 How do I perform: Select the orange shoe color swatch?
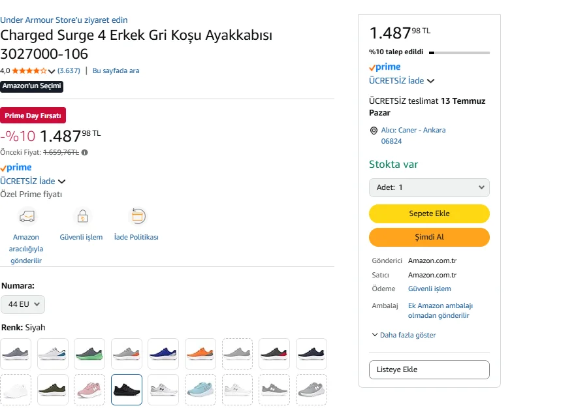[x=200, y=354]
